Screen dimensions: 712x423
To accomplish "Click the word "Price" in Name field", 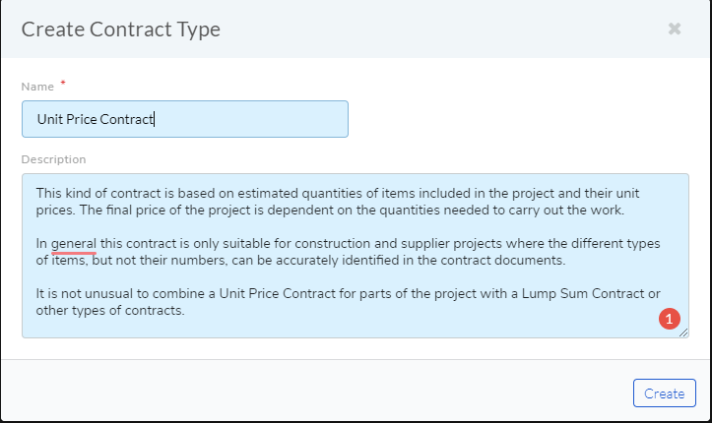I will (x=82, y=119).
